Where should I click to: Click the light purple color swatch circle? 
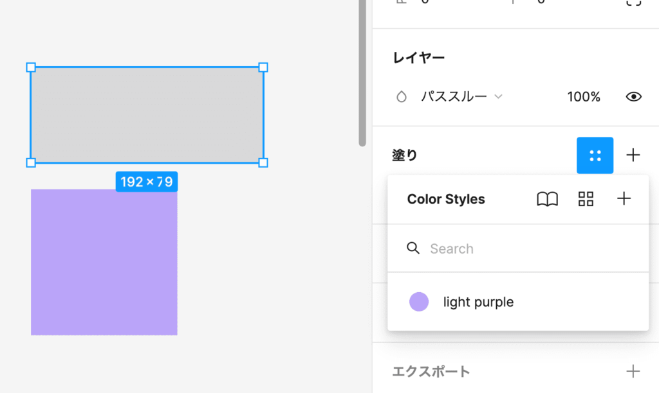tap(419, 302)
